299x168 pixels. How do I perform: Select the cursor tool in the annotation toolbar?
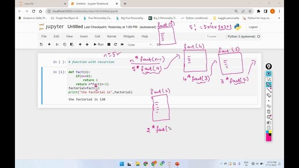point(269,79)
